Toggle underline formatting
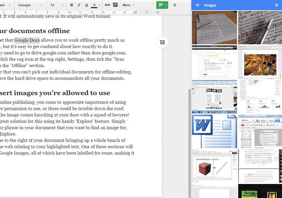The image size is (282, 198). coord(86,5)
